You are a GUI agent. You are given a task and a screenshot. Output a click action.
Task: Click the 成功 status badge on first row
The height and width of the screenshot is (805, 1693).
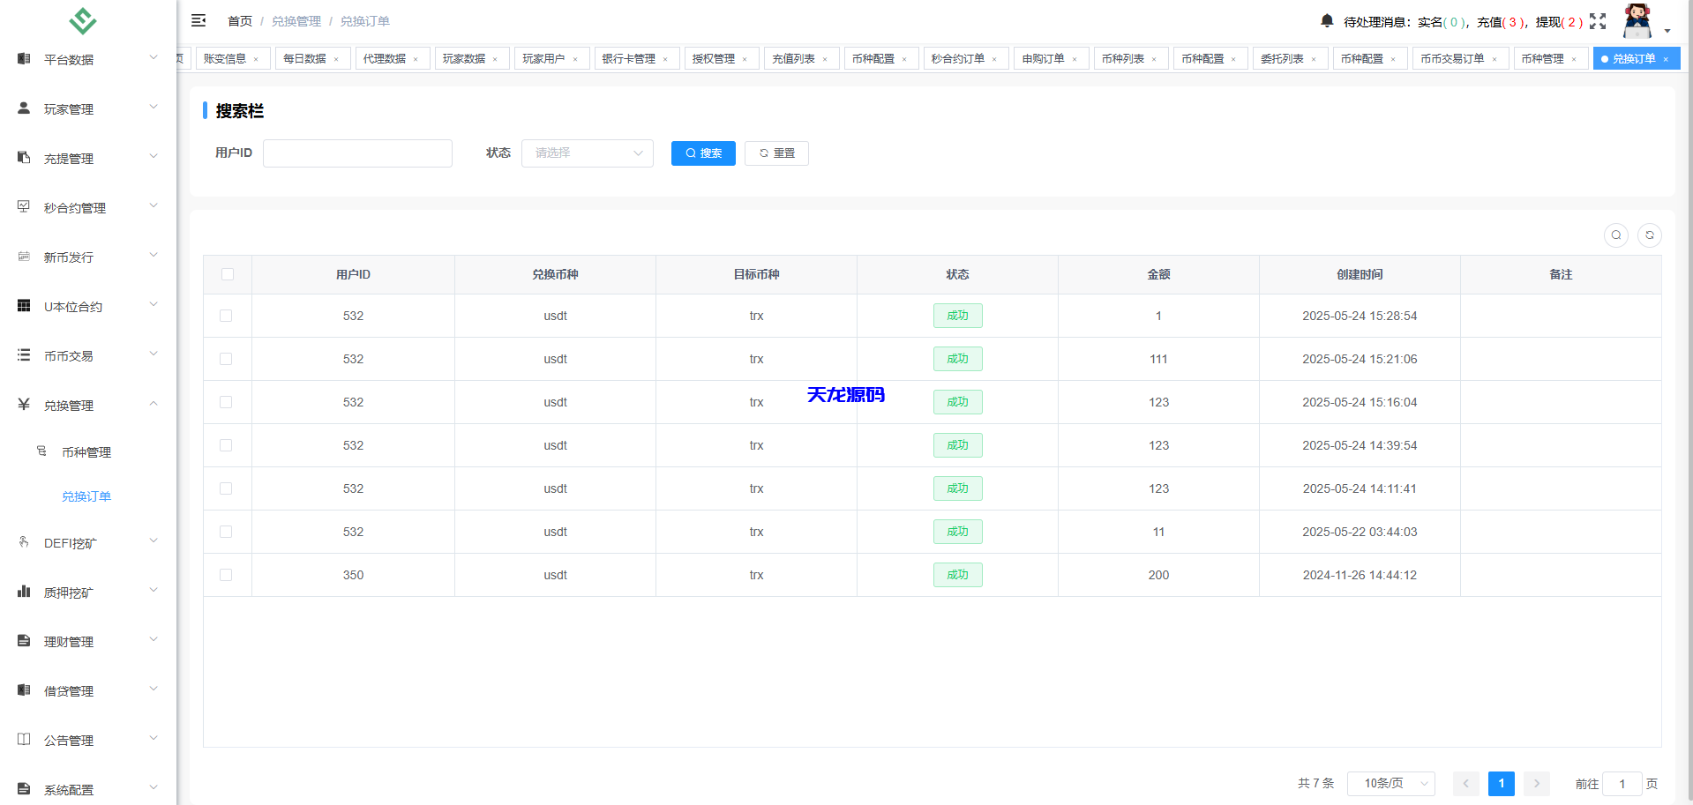[x=957, y=315]
